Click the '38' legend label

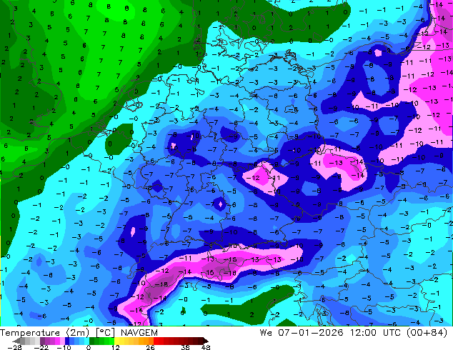[186, 347]
